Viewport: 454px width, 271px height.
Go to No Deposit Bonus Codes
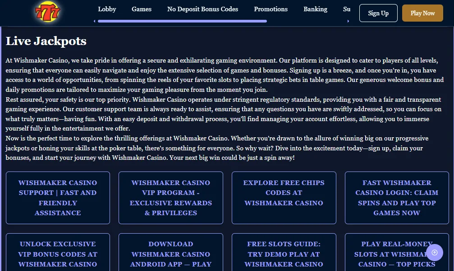(x=203, y=9)
